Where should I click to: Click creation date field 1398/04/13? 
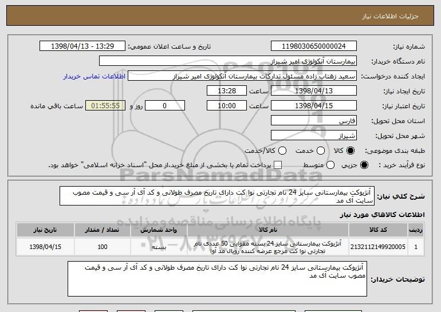pyautogui.click(x=314, y=91)
